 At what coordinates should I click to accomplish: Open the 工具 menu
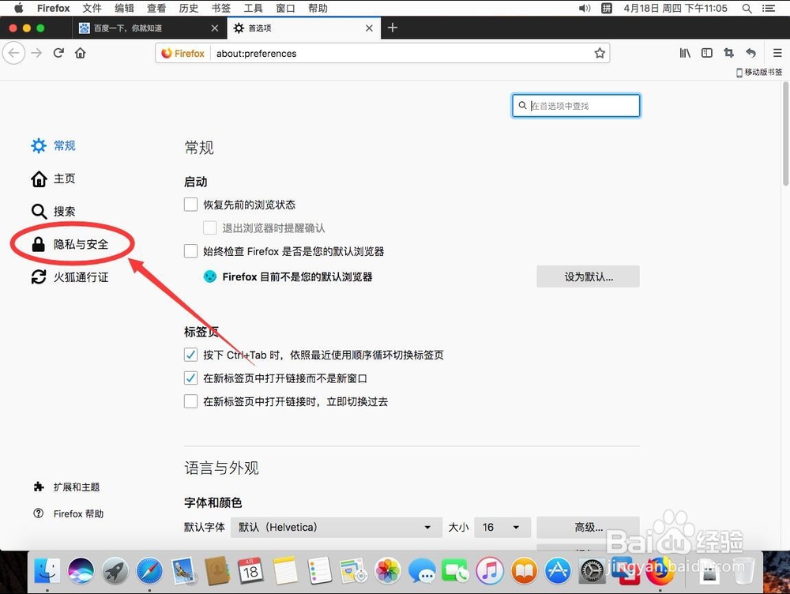pyautogui.click(x=254, y=8)
